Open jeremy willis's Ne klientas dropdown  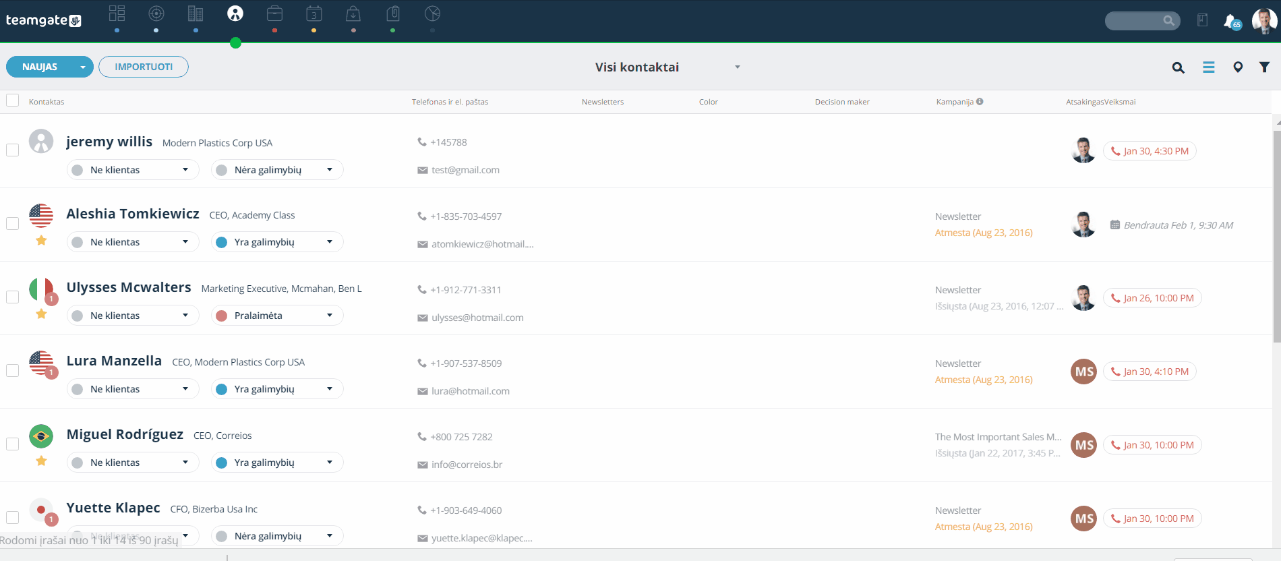(x=133, y=170)
